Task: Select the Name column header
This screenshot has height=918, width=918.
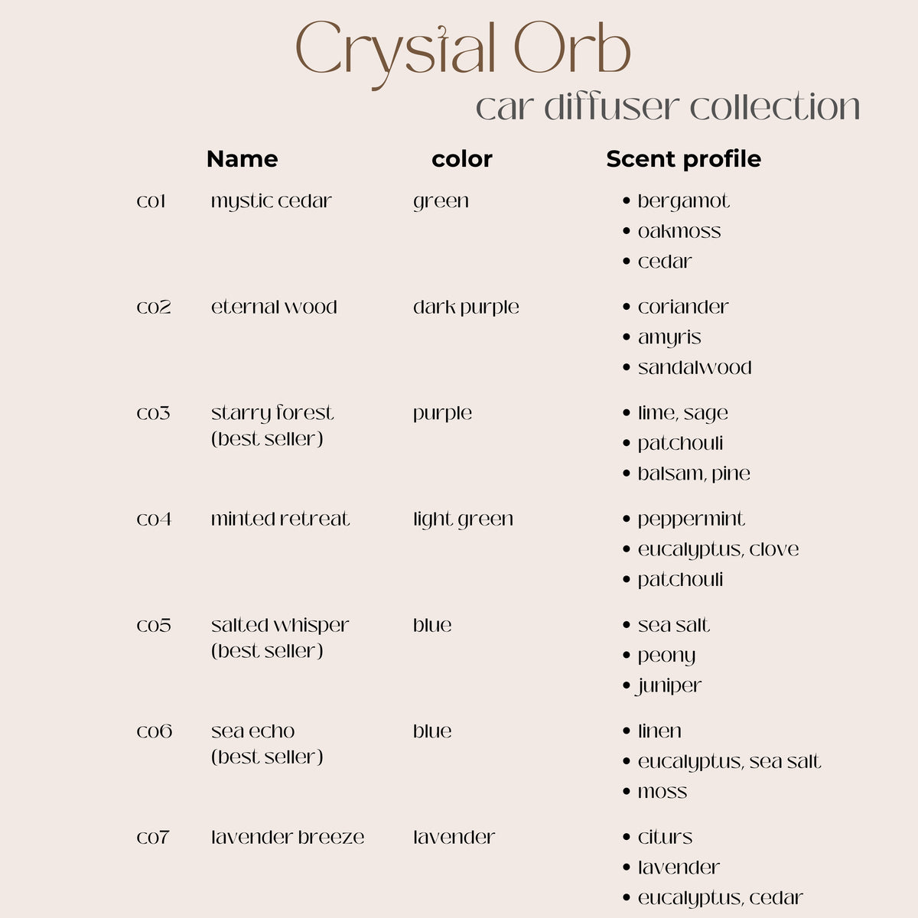Action: pyautogui.click(x=242, y=159)
